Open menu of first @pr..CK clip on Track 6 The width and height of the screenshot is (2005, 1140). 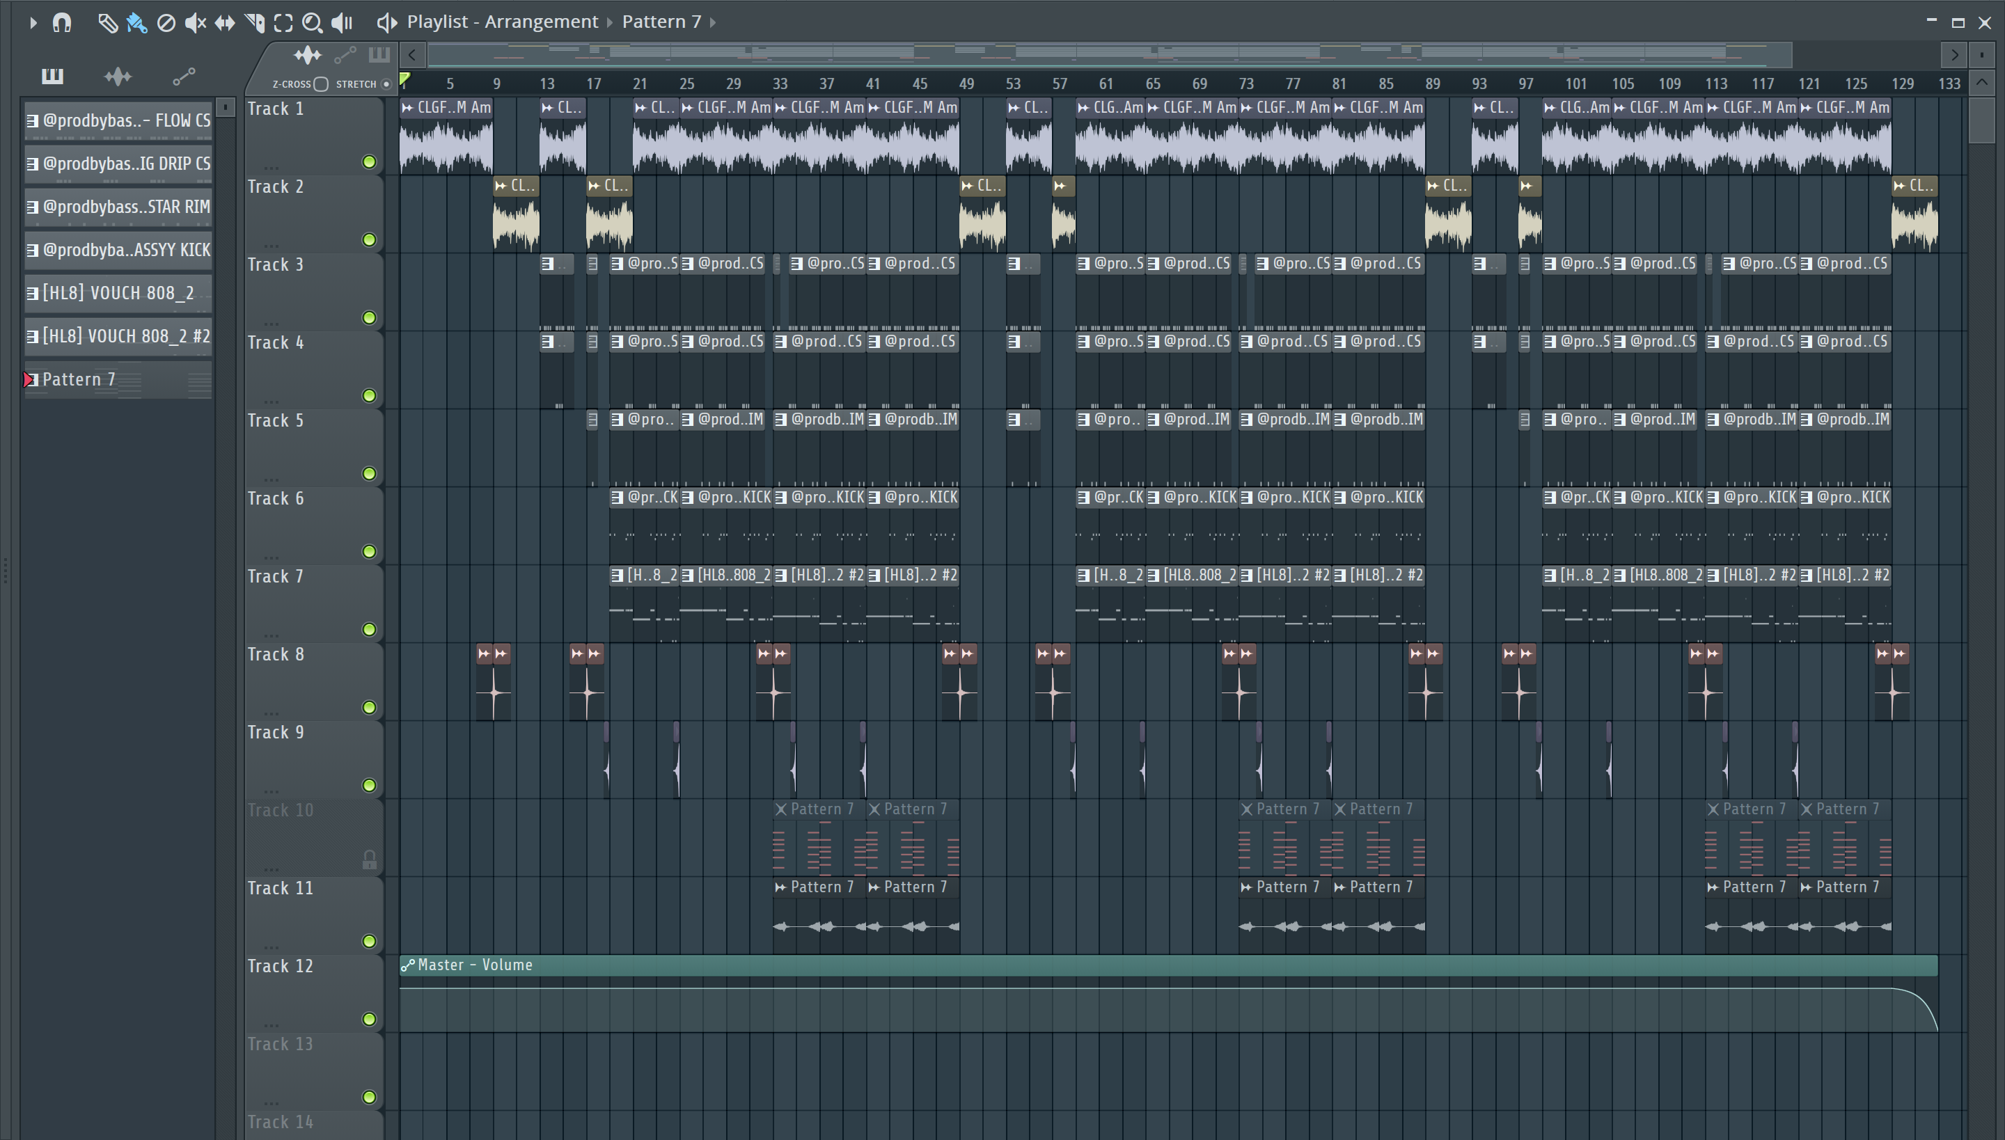point(617,497)
